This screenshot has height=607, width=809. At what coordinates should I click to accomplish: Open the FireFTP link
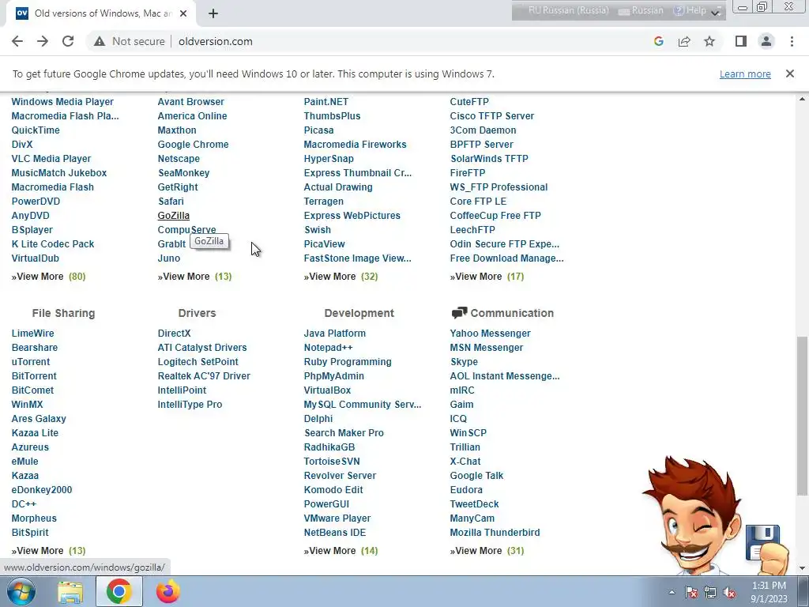tap(468, 173)
